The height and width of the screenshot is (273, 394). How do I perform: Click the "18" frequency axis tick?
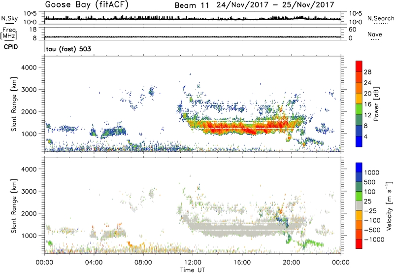coord(33,30)
